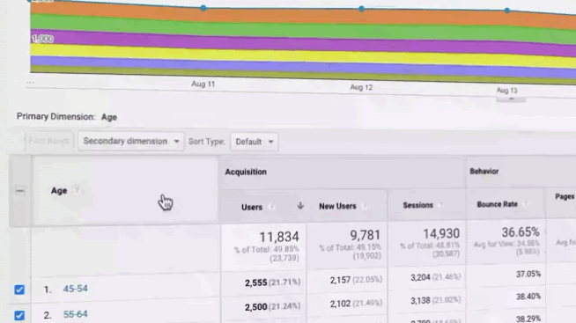Click the Bounce Rate help icon
The height and width of the screenshot is (323, 576).
[x=525, y=204]
